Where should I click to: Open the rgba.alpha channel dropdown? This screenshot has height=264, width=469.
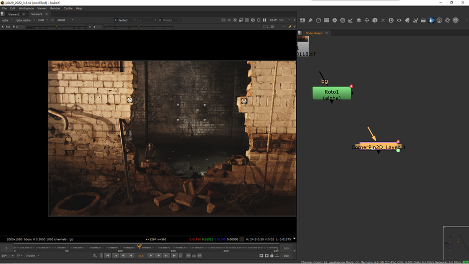[x=24, y=20]
